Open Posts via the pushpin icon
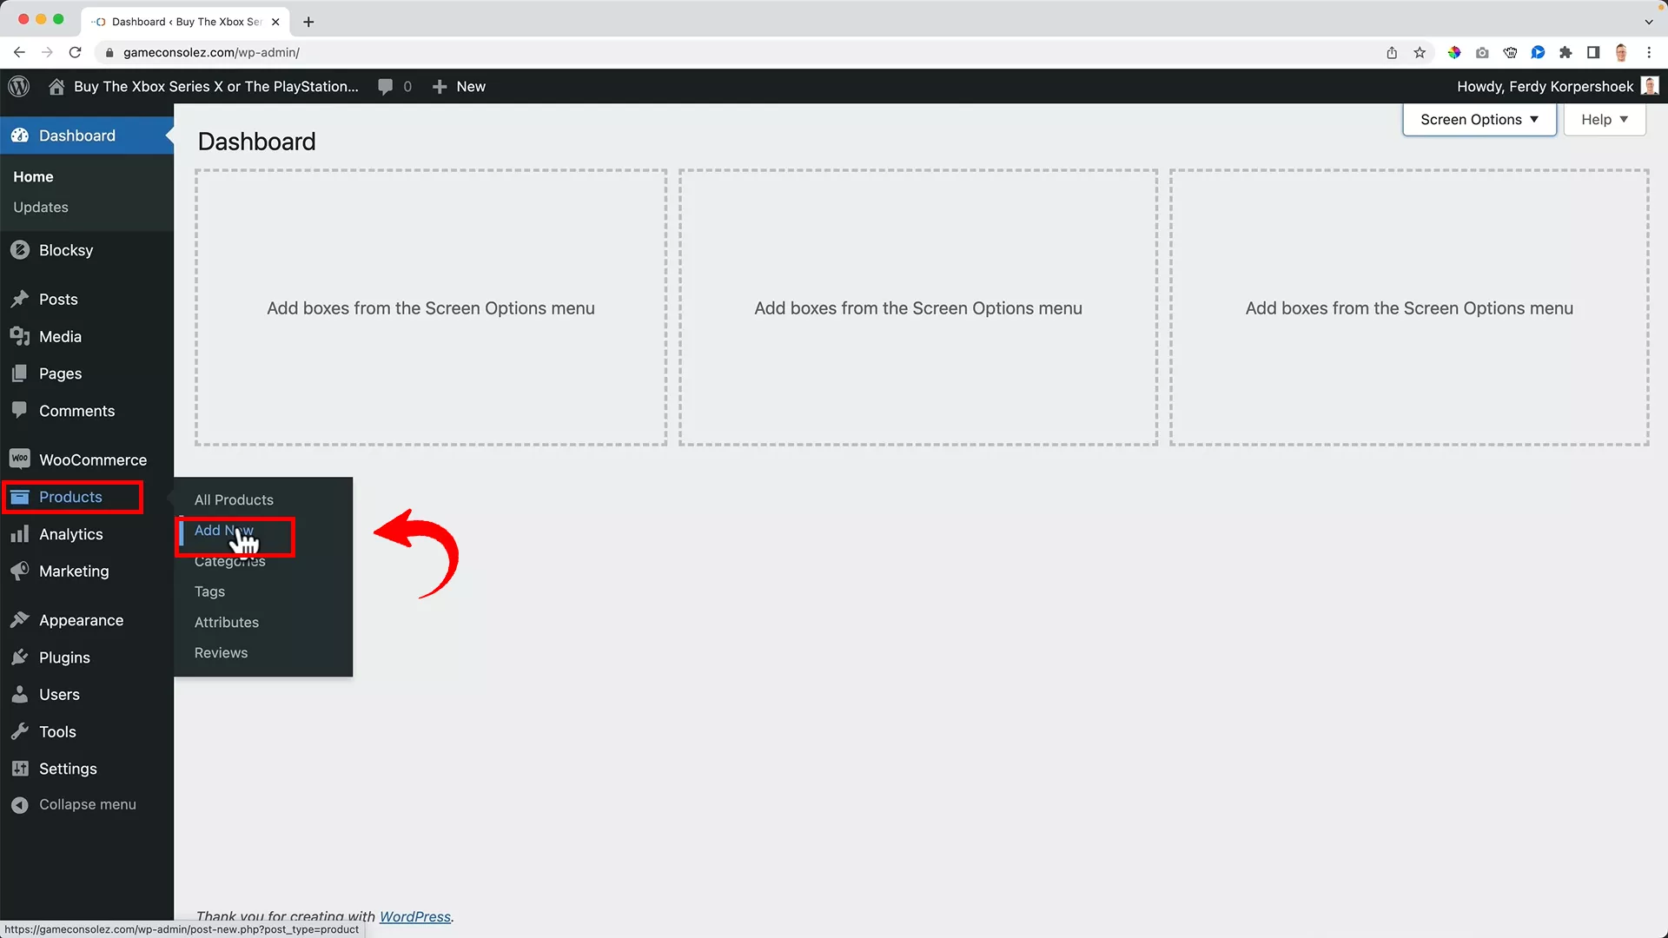The image size is (1668, 938). point(19,299)
